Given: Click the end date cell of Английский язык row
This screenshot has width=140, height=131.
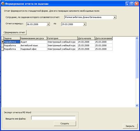Looking at the screenshot, I should click(104, 45).
